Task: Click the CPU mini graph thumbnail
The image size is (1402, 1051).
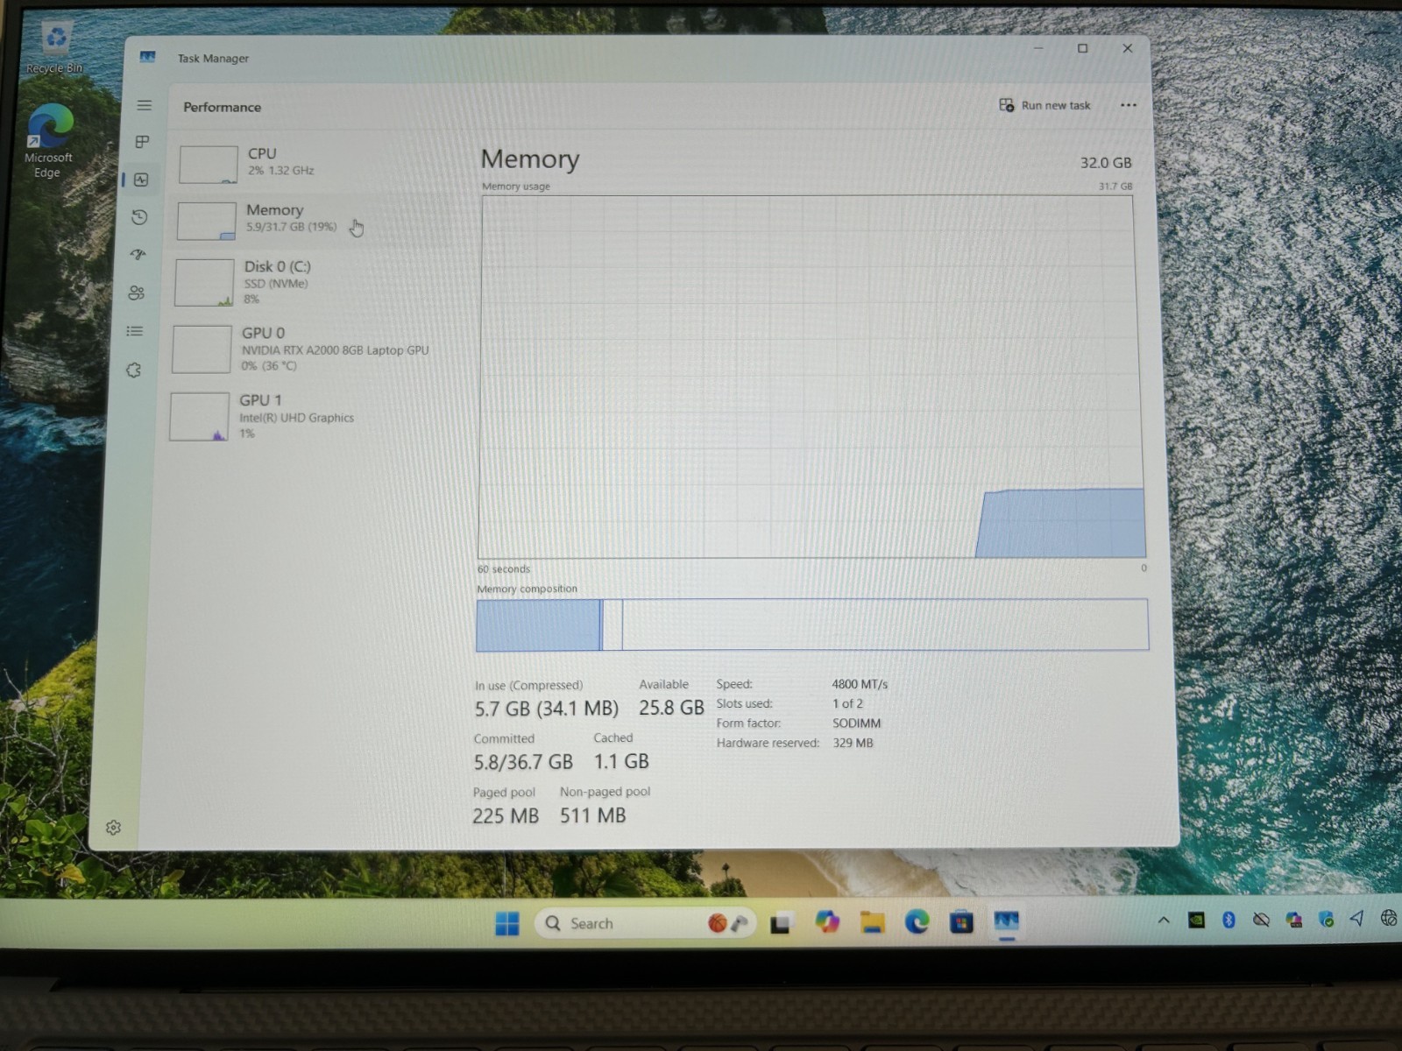Action: point(209,164)
